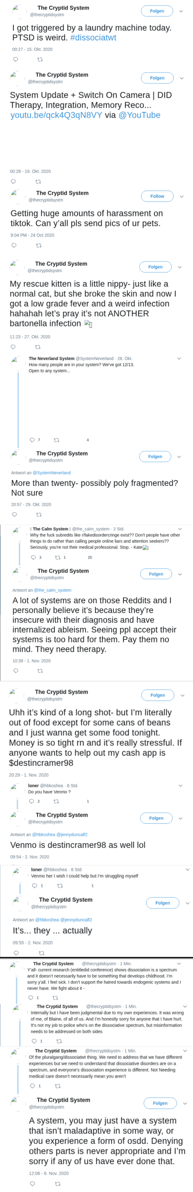Retweet the 'Do you have Venmo' reply
Image resolution: width=193 pixels, height=1192 pixels.
point(56,801)
